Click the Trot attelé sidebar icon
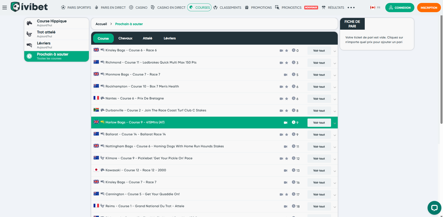This screenshot has height=217, width=443. pyautogui.click(x=29, y=34)
